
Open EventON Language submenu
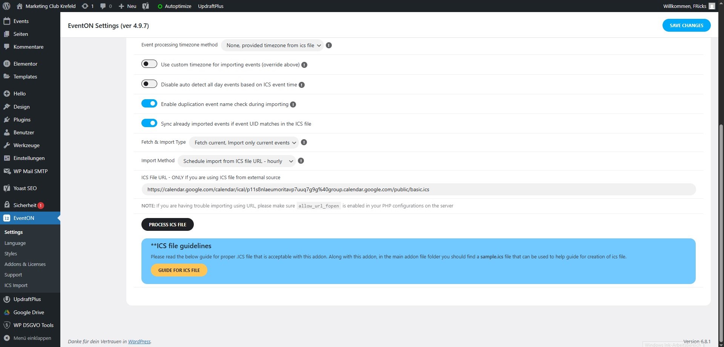(x=15, y=243)
